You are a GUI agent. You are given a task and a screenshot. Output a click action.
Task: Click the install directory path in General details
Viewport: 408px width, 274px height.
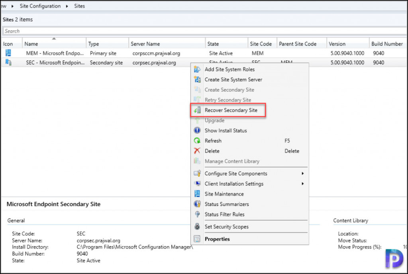click(135, 247)
